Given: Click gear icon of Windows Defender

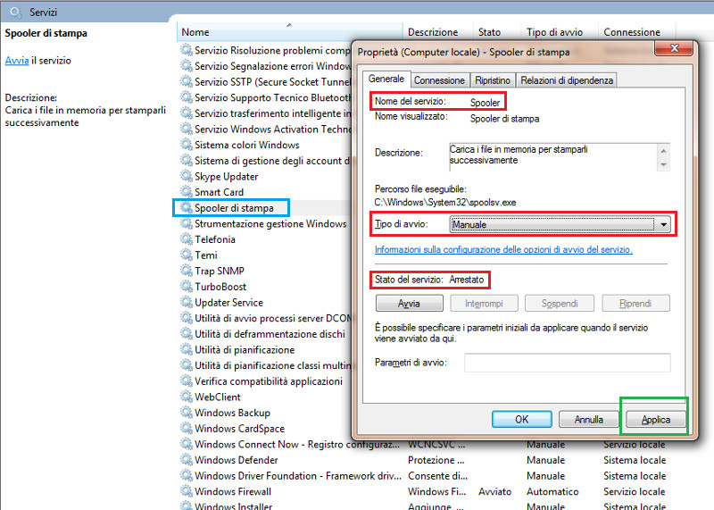Looking at the screenshot, I should point(187,459).
